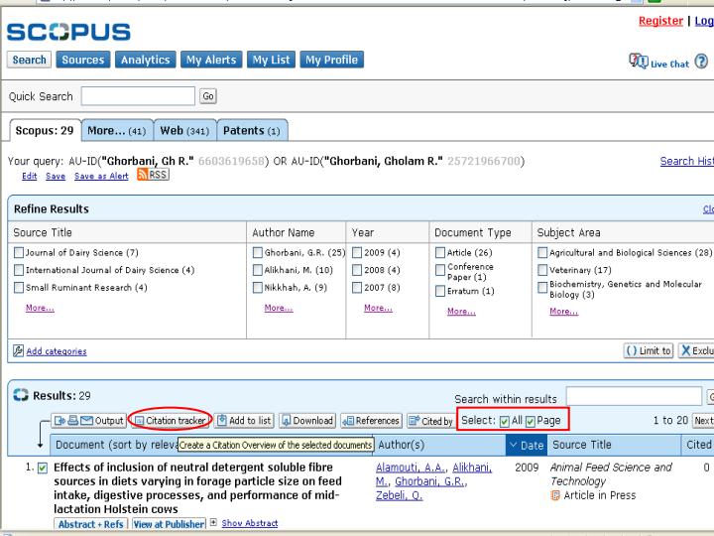Add selected documents to list

[x=245, y=420]
